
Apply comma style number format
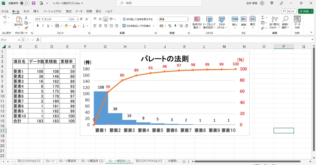pyautogui.click(x=175, y=26)
